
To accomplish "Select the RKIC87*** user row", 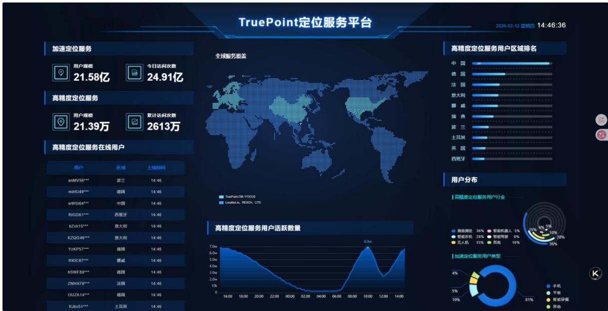I will point(116,261).
